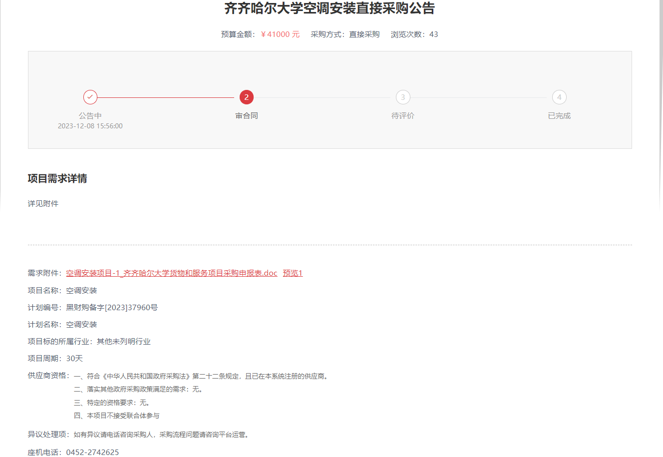Click the 项目周期 value 30天

[x=74, y=359]
